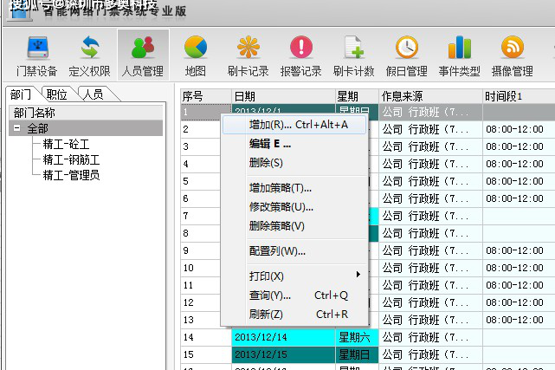
Task: Select the 精工-钢筋工 department
Action: coord(71,159)
